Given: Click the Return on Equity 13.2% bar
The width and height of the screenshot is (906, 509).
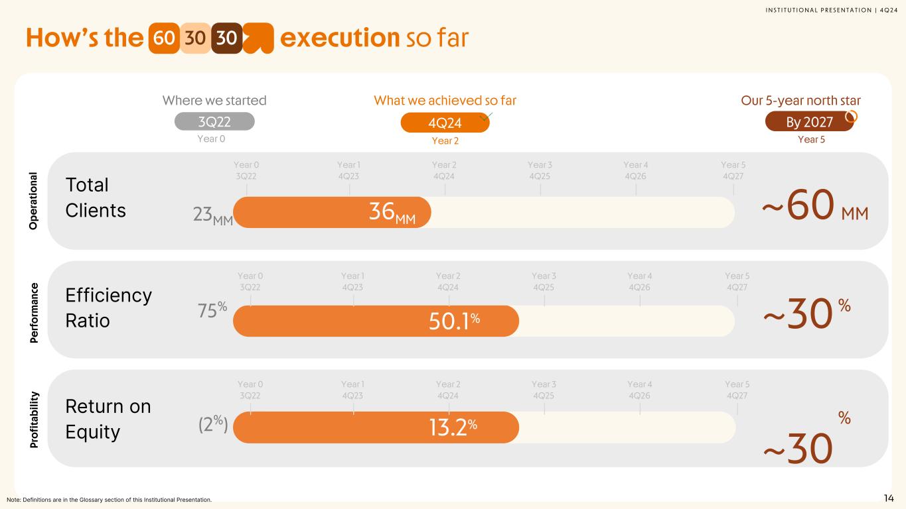Looking at the screenshot, I should 376,427.
